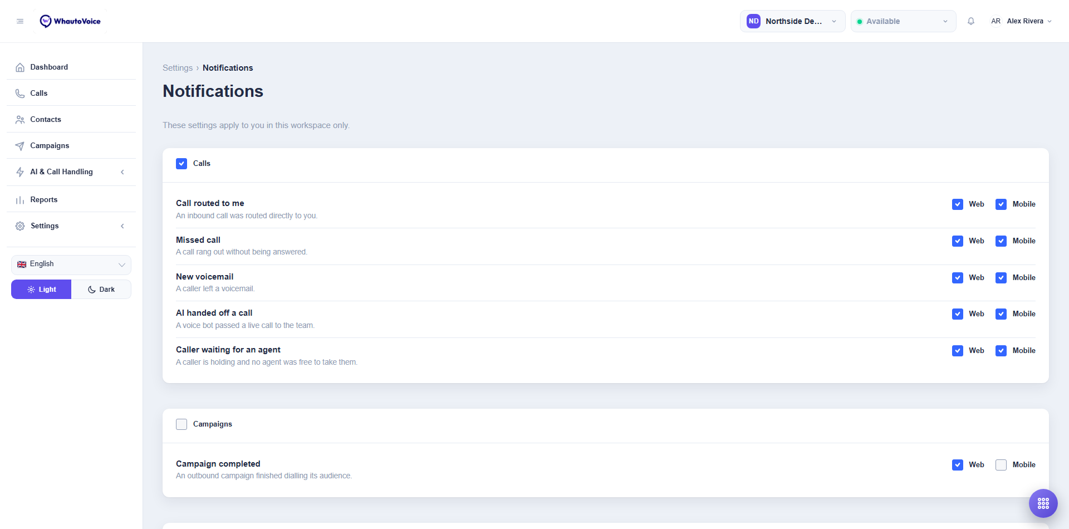Image resolution: width=1069 pixels, height=529 pixels.
Task: Go to Dashboard in the sidebar
Action: coord(71,67)
